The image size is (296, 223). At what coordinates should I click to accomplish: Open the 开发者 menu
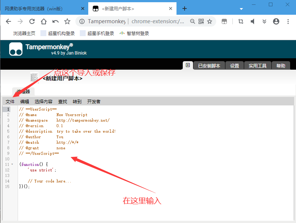[94, 102]
